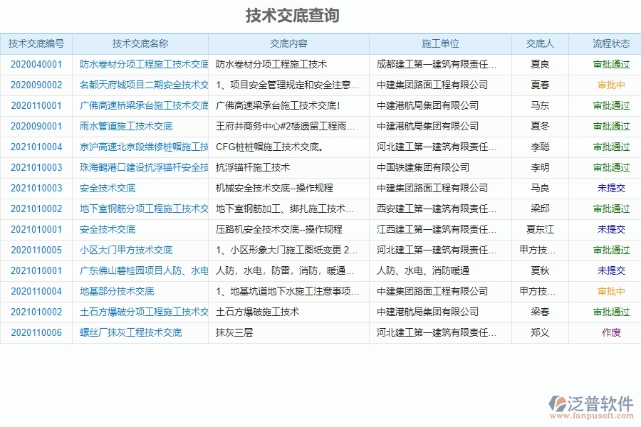Open 小区大门甲方技术交底 record

[x=127, y=250]
